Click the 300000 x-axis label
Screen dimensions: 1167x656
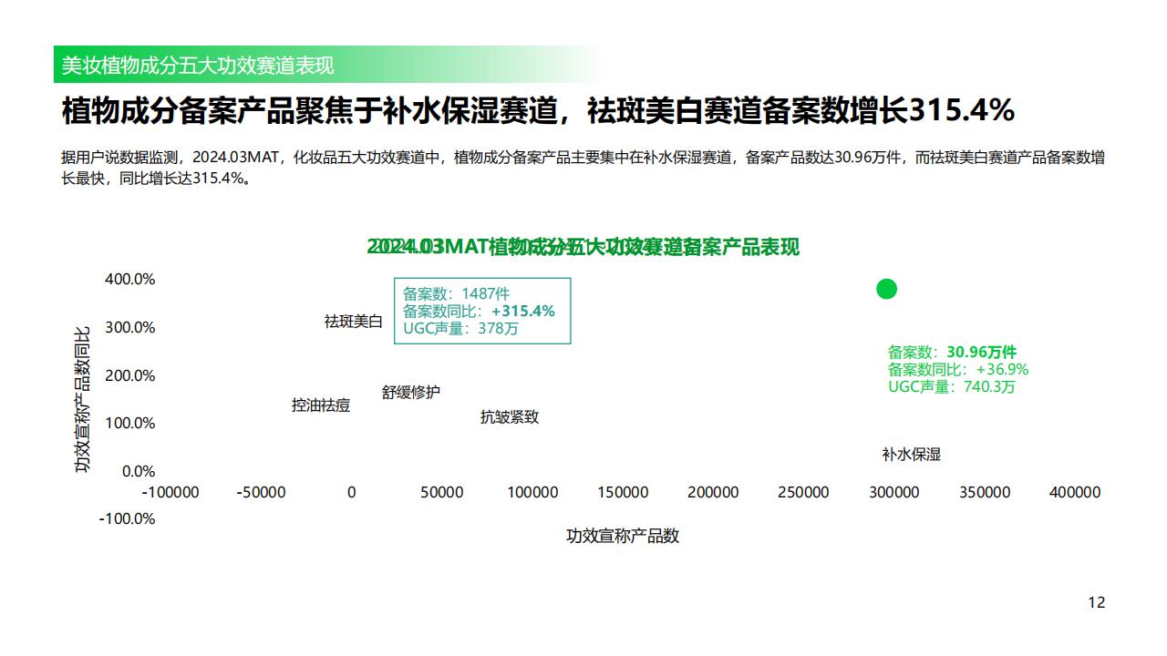coord(894,492)
